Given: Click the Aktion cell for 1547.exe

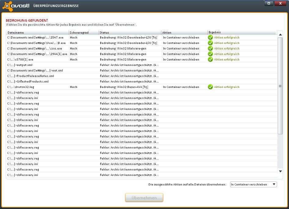Looking at the screenshot, I should tap(181, 37).
